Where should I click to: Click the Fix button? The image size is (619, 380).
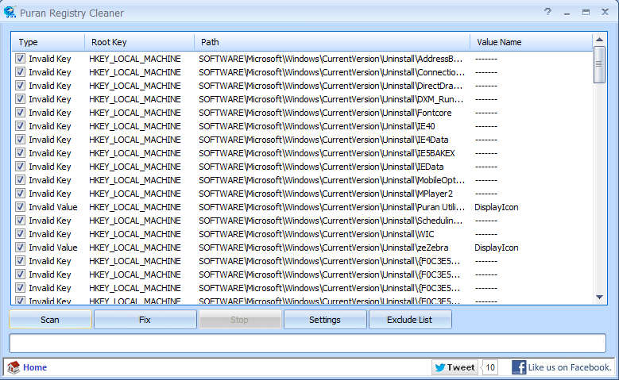tap(145, 320)
